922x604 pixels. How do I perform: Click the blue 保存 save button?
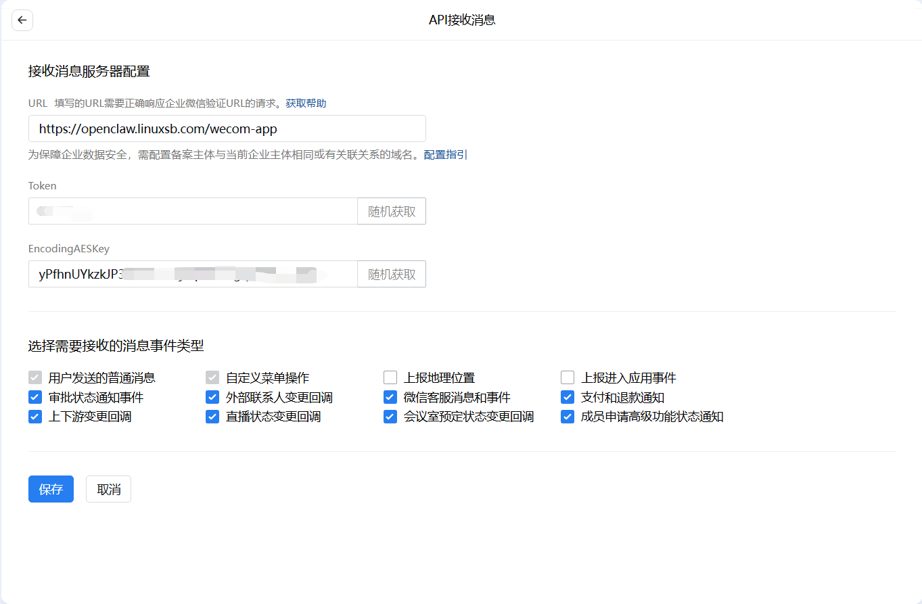click(51, 489)
